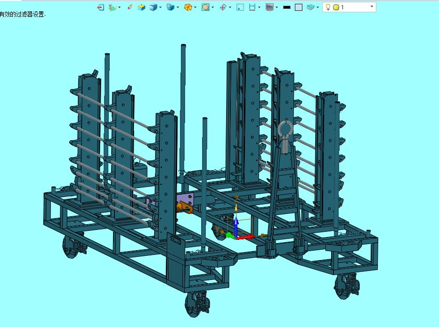
Task: Click the gray monitor background icon
Action: click(269, 7)
